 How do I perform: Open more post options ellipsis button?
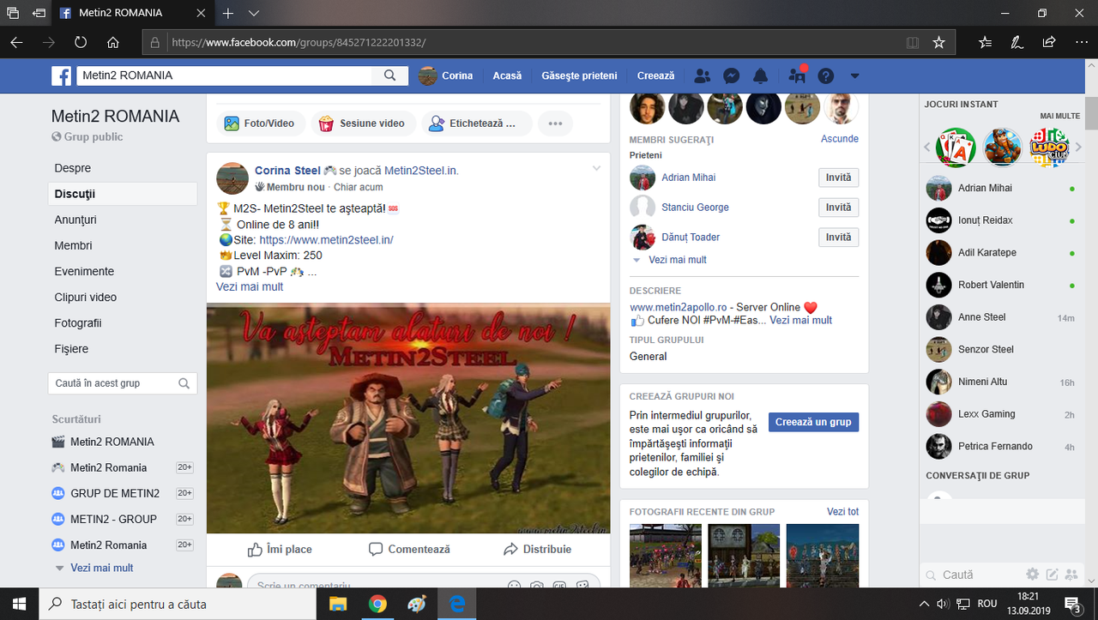click(x=555, y=123)
